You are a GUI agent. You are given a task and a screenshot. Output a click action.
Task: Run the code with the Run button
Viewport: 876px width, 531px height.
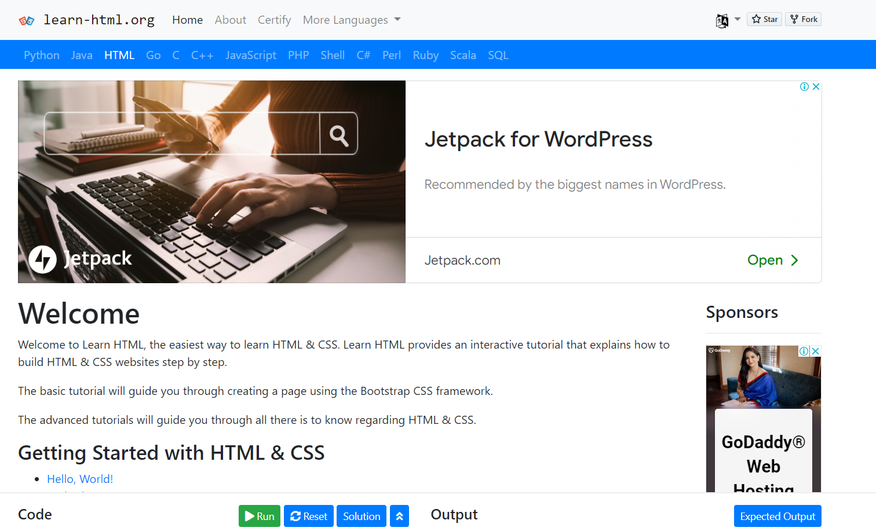coord(260,516)
